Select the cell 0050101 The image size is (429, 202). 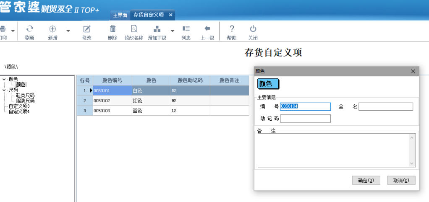click(x=112, y=91)
